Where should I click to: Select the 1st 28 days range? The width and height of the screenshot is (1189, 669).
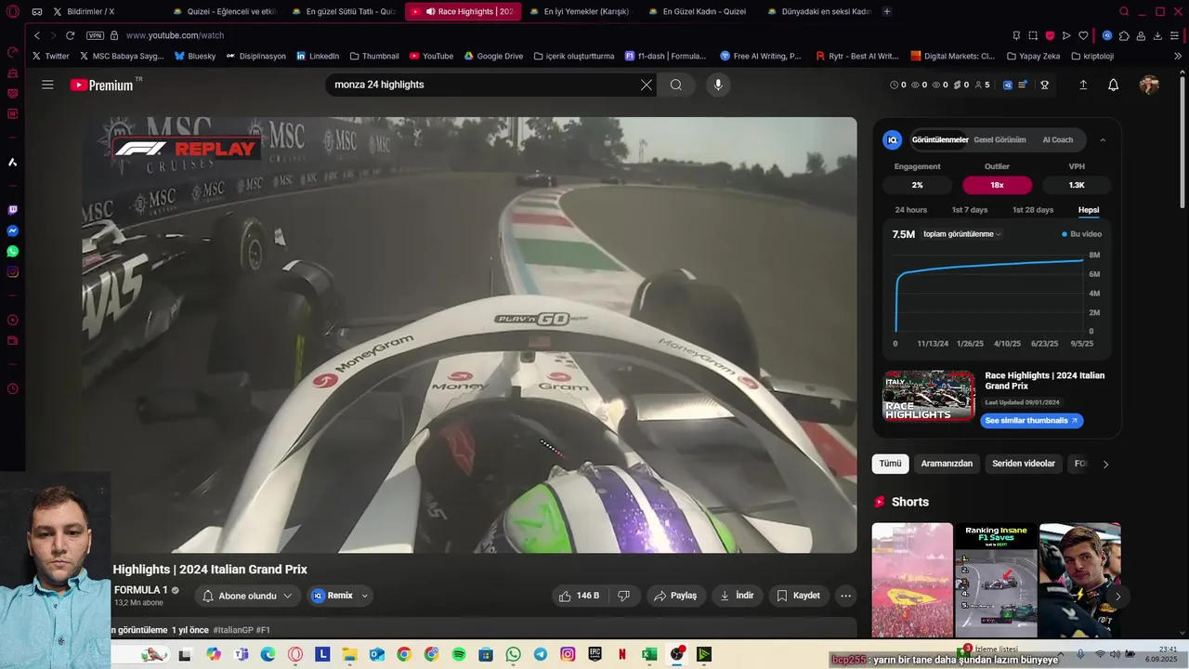pyautogui.click(x=1033, y=210)
